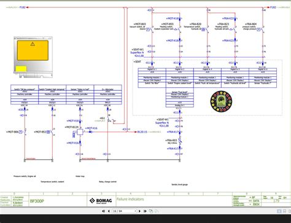
Task: Go to the previous page
Action: 109,211
